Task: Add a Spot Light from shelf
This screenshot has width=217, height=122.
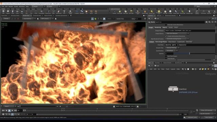Action: tap(125, 12)
